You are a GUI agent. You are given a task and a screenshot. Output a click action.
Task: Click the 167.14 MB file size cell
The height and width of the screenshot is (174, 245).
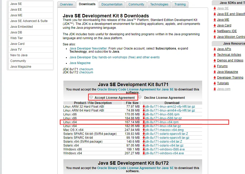click(132, 122)
